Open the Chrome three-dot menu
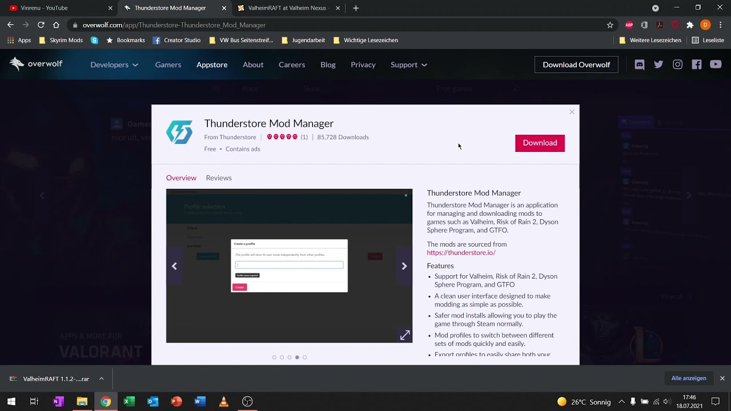 point(721,25)
